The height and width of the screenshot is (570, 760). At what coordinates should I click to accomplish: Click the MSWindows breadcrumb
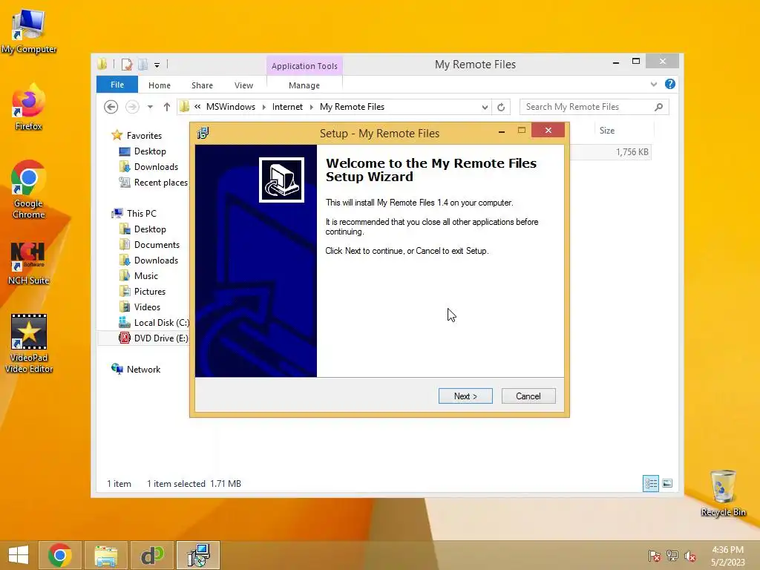(x=231, y=107)
